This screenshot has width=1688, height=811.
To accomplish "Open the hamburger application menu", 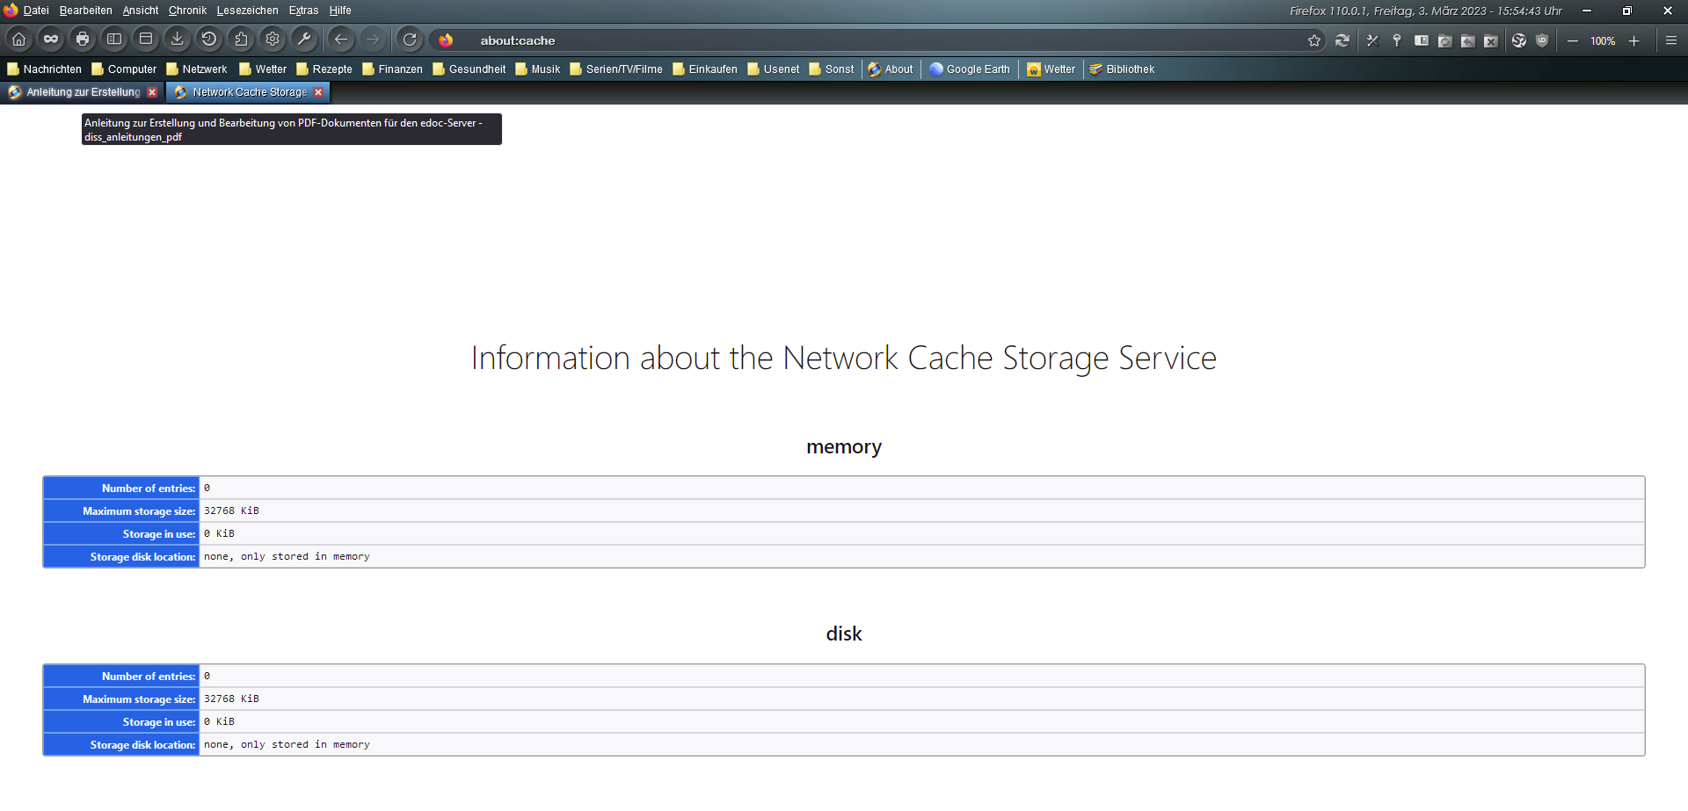I will (x=1671, y=40).
